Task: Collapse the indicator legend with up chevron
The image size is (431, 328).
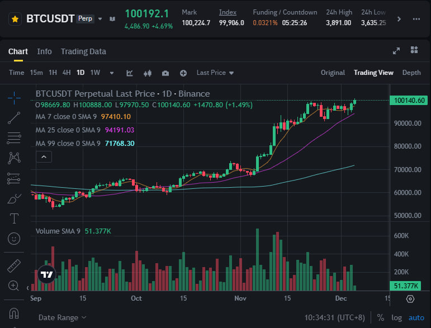Action: (44, 157)
